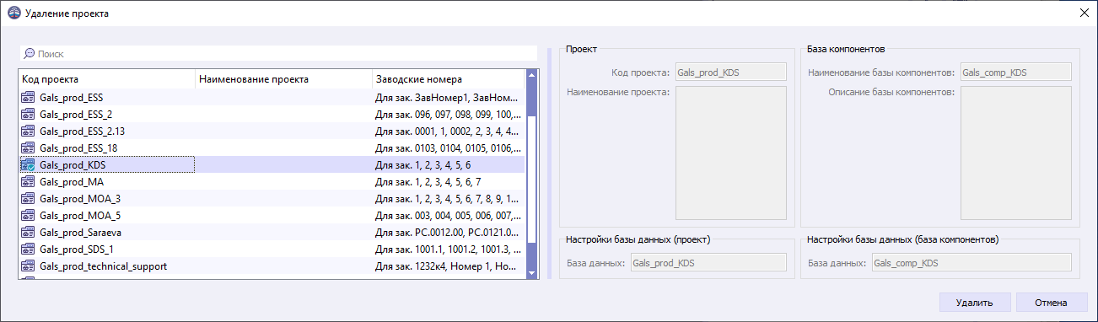Click the project icon next to Gals_prod_ESS
1098x322 pixels.
(28, 98)
